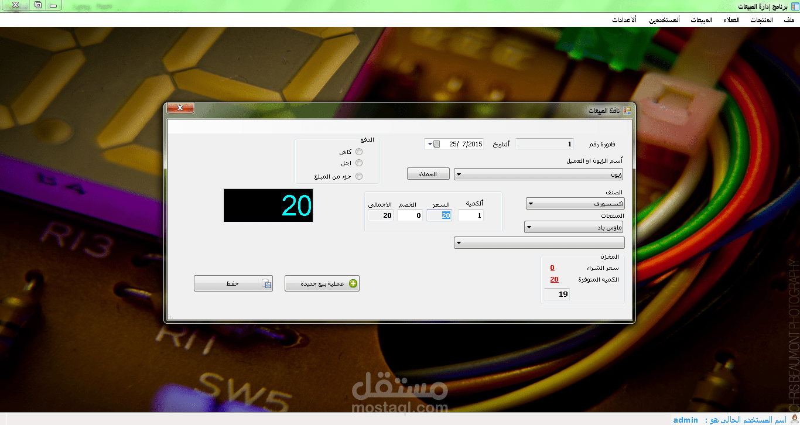Click the السعر price field
This screenshot has height=425, width=800.
pyautogui.click(x=439, y=215)
